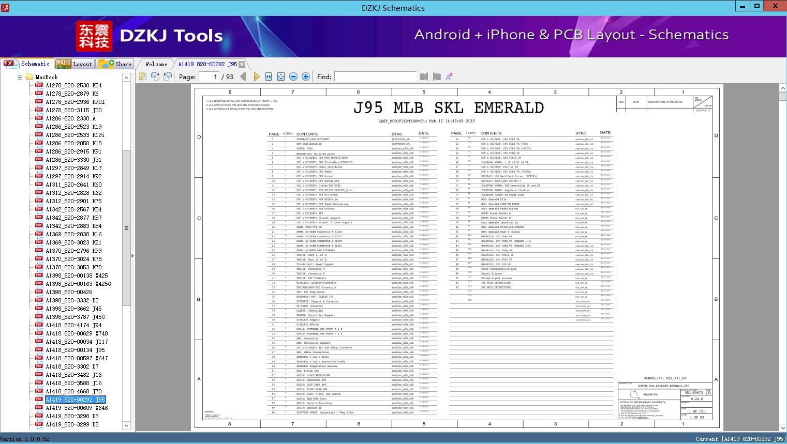Image resolution: width=787 pixels, height=444 pixels.
Task: Select A1370_820-2796 K99 in the tree
Action: pyautogui.click(x=73, y=251)
